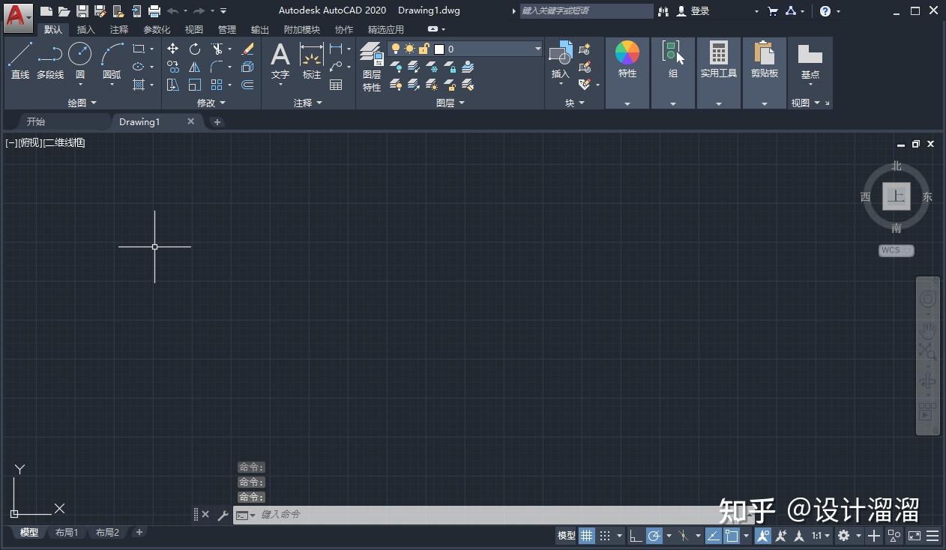946x550 pixels.
Task: Open the layer dropdown showing layer 0
Action: coord(538,48)
